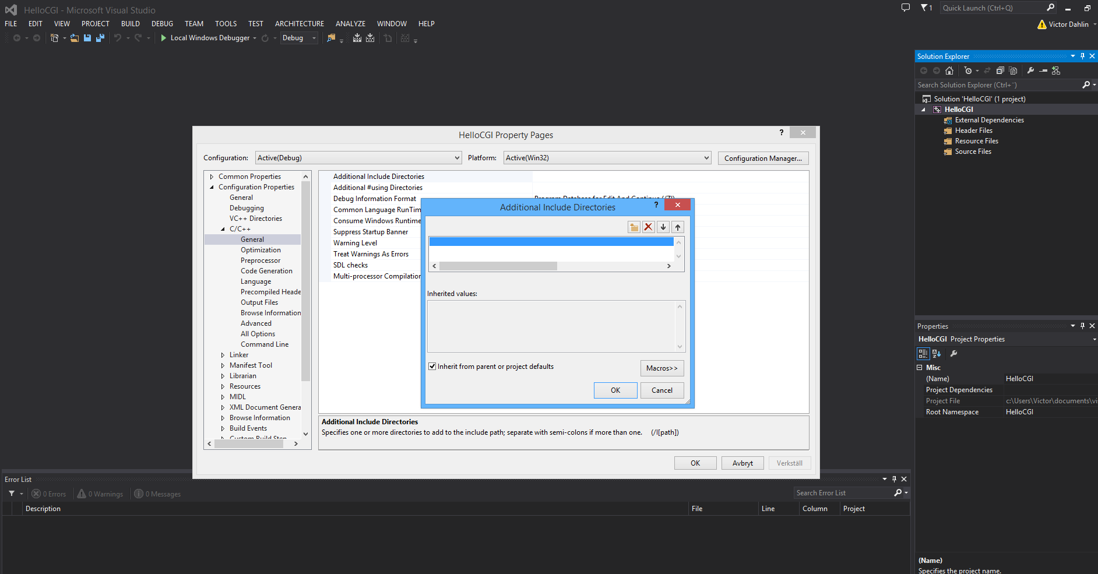Screen dimensions: 1098x574
Task: Click the wrench Properties icon in Solution Explorer toolbar
Action: (x=1030, y=71)
